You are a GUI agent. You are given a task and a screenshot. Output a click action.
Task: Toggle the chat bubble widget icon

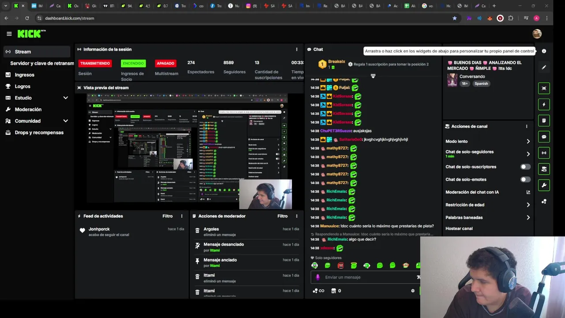(x=544, y=137)
